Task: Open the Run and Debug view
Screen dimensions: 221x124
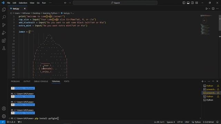Action: (4, 33)
